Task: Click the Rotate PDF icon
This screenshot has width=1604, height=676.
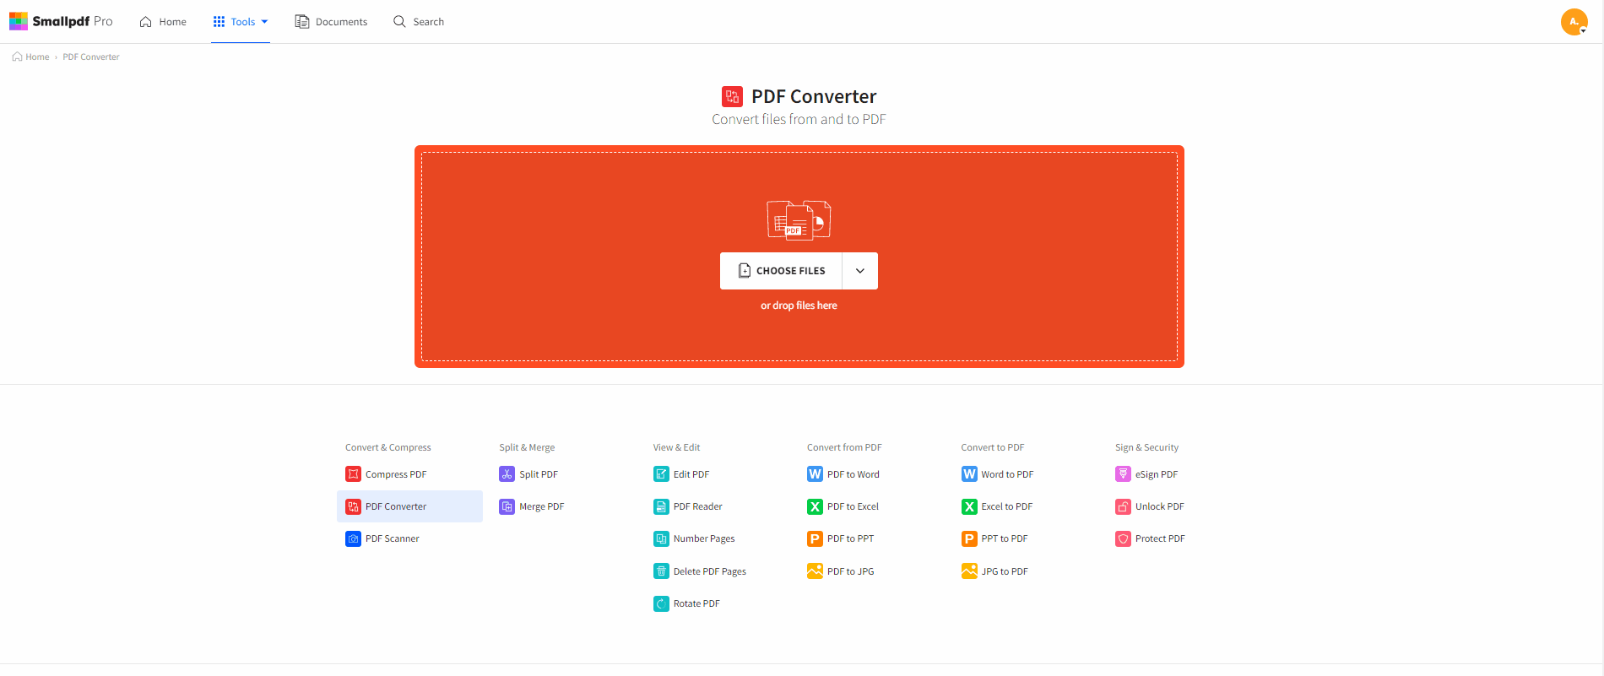Action: pos(661,603)
